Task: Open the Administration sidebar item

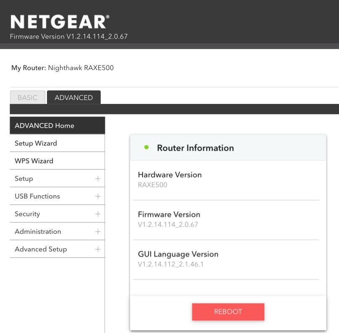Action: (x=57, y=232)
